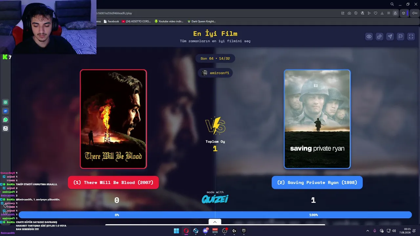
Task: Open Messenger in the browser sidebar
Action: click(x=6, y=111)
